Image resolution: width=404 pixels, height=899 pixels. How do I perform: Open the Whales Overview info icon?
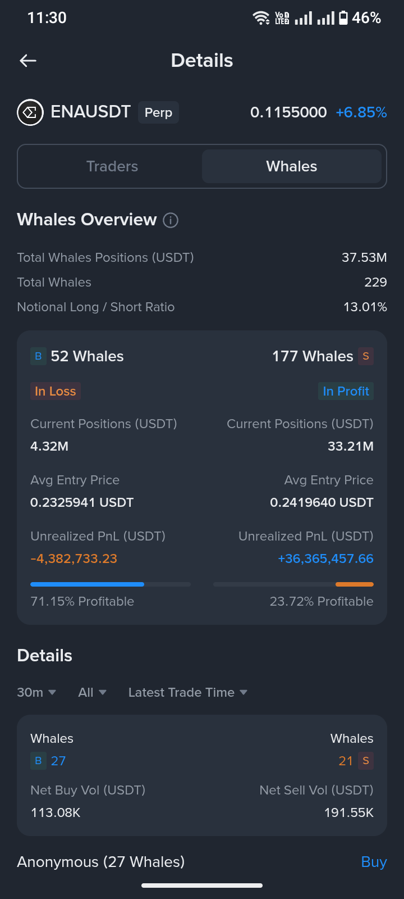[171, 220]
